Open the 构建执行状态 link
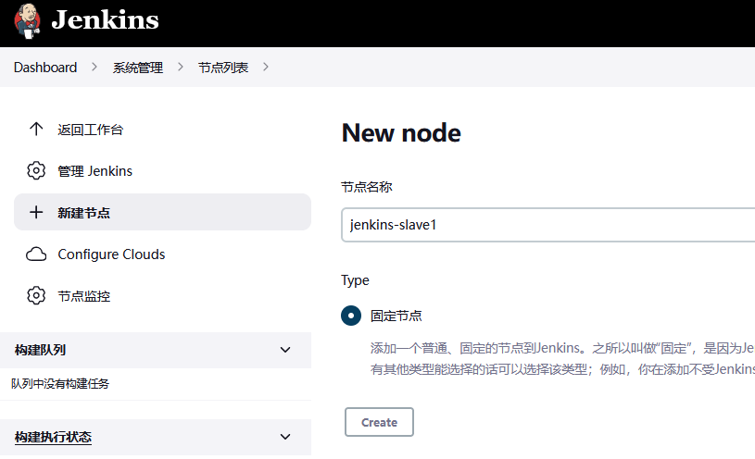Screen dimensions: 755x459 pyautogui.click(x=53, y=437)
